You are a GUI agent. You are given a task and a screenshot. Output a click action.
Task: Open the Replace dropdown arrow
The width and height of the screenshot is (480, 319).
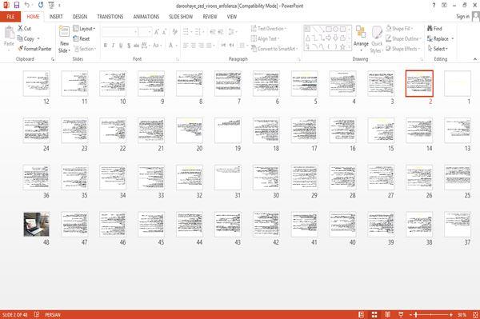[453, 39]
